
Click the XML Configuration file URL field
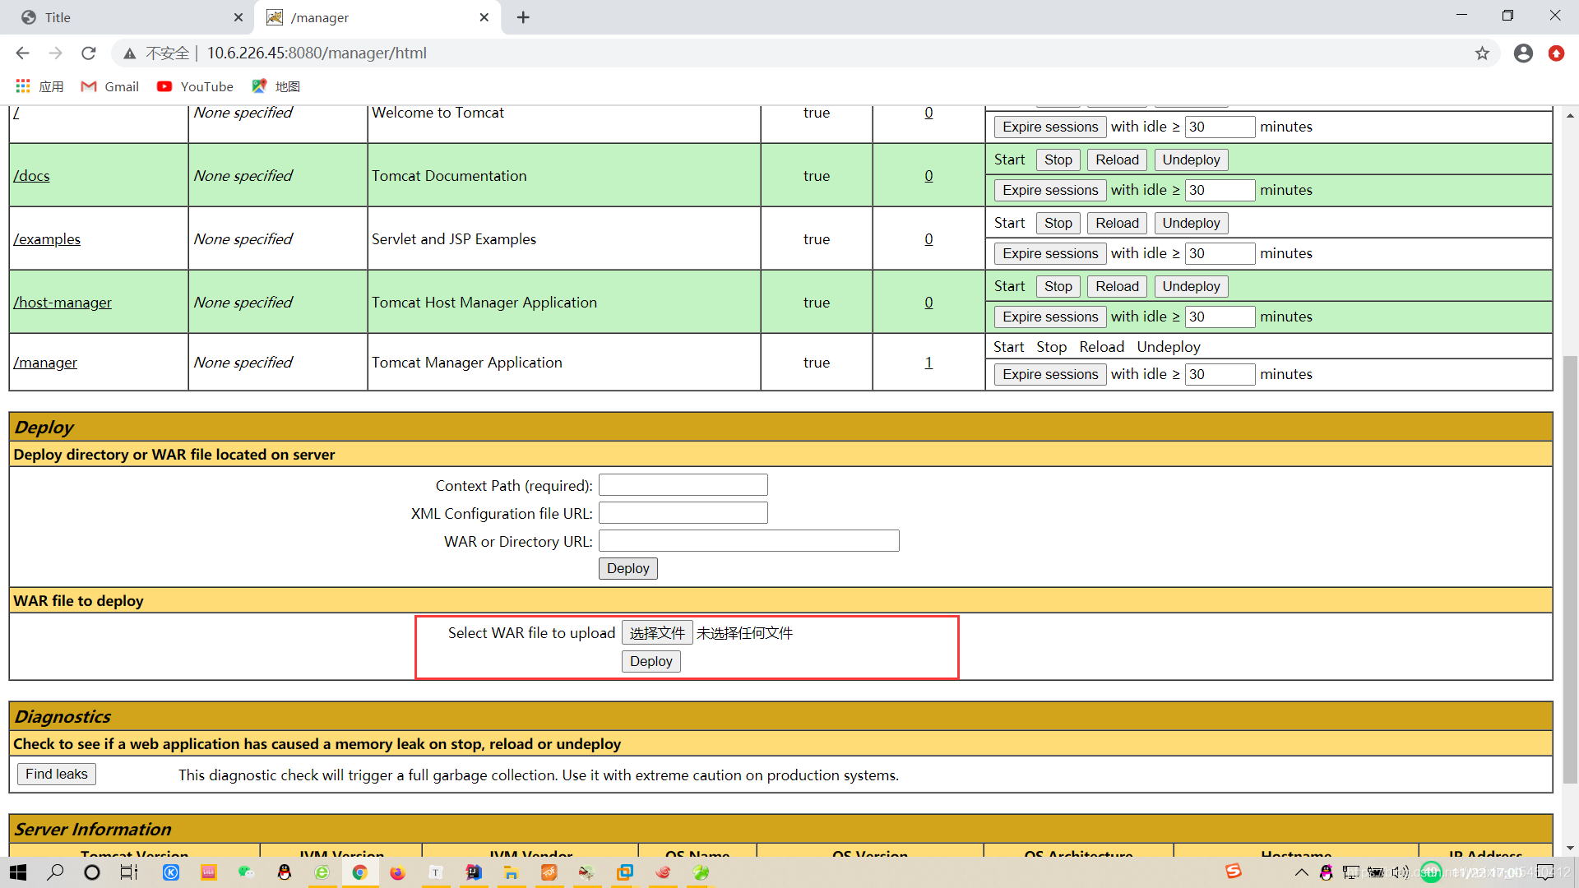coord(683,513)
